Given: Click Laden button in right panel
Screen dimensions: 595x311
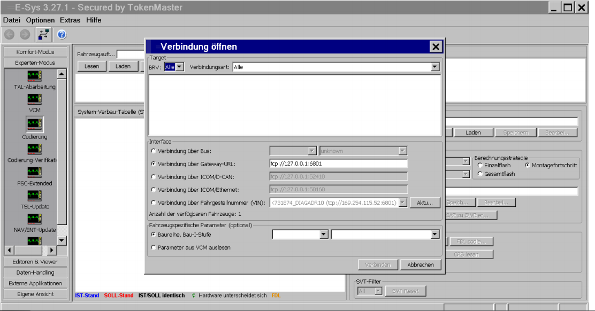Looking at the screenshot, I should click(x=473, y=133).
